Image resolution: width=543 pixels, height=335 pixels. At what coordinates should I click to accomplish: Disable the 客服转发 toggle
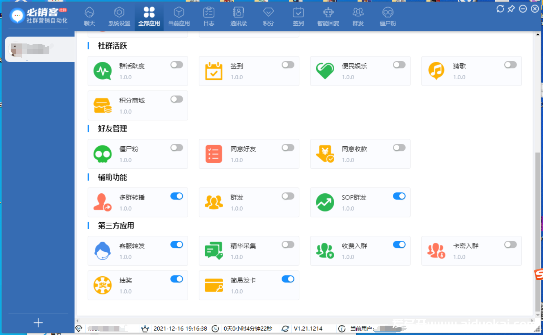(177, 245)
